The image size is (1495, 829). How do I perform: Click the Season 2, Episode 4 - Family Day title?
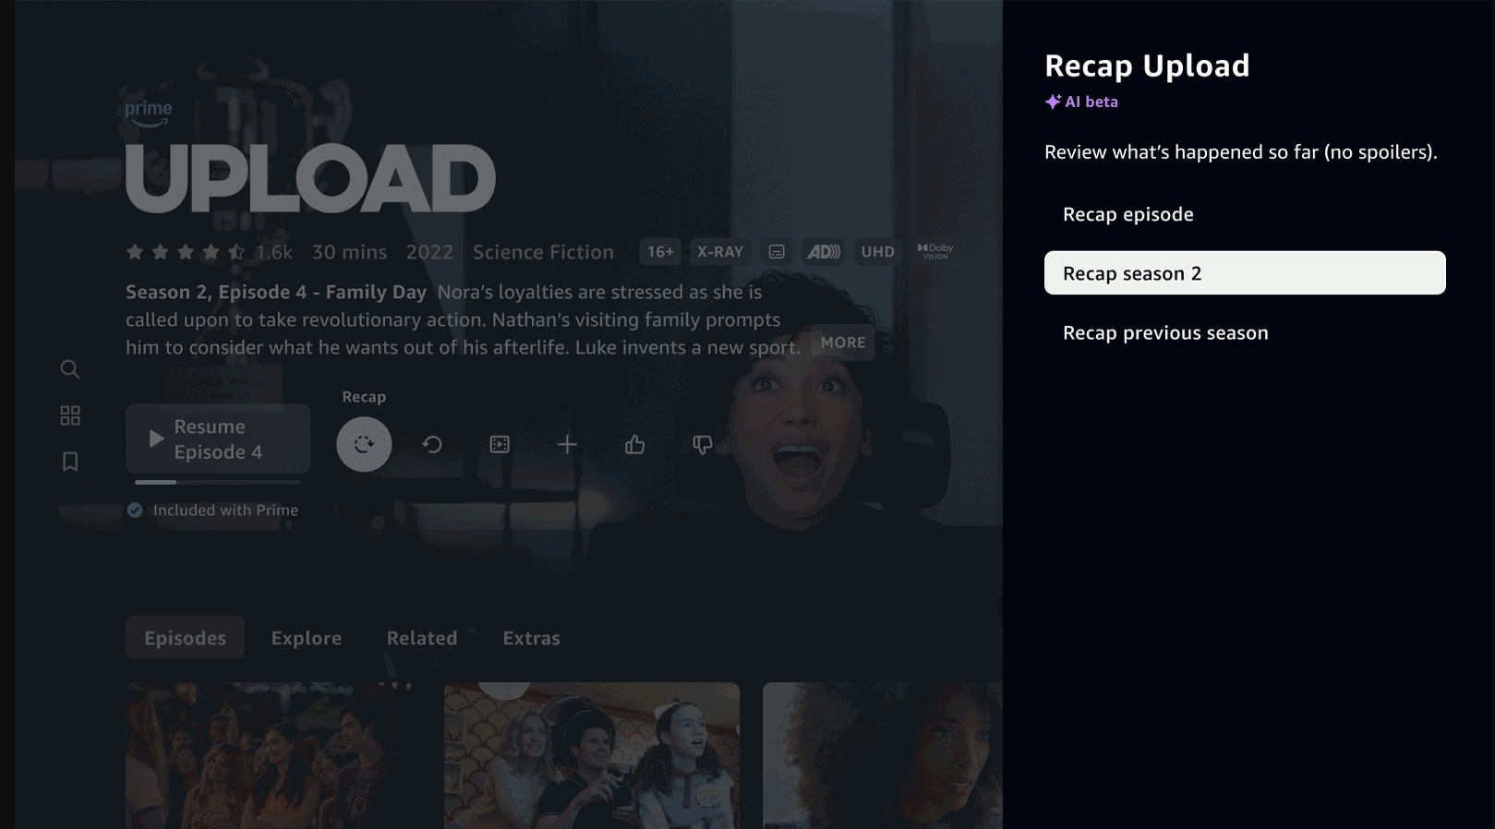click(276, 293)
